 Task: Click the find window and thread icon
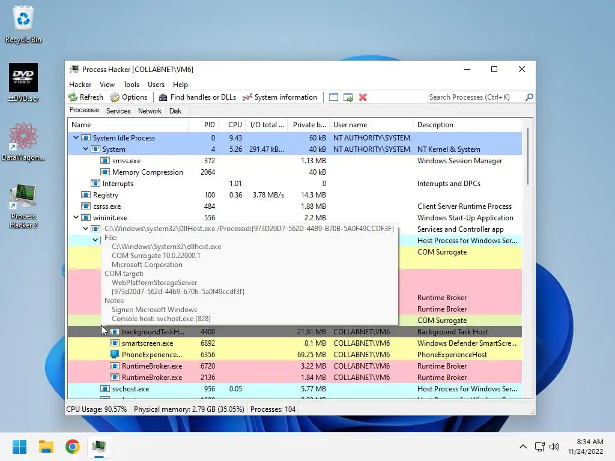point(348,97)
